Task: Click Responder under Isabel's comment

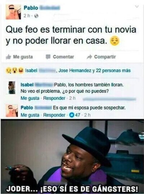Action: pyautogui.click(x=54, y=98)
